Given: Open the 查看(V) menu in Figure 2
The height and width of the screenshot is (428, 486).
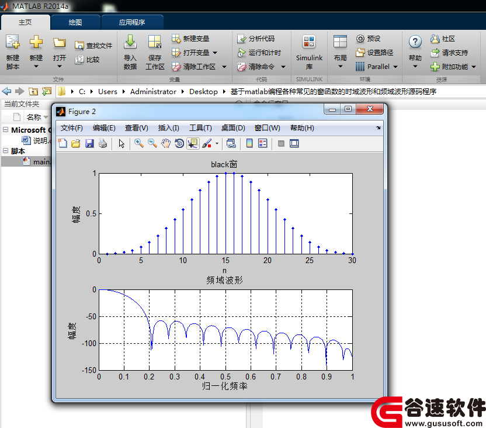Looking at the screenshot, I should click(136, 128).
